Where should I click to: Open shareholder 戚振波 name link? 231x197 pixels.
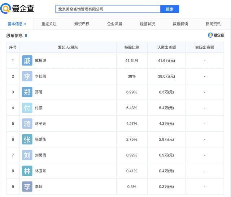40,61
